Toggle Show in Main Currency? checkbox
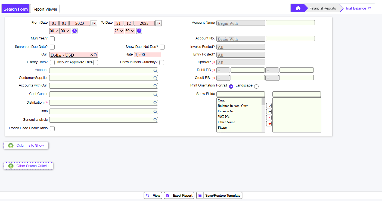The width and height of the screenshot is (382, 201). pyautogui.click(x=162, y=63)
